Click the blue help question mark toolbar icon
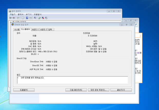 (27, 18)
